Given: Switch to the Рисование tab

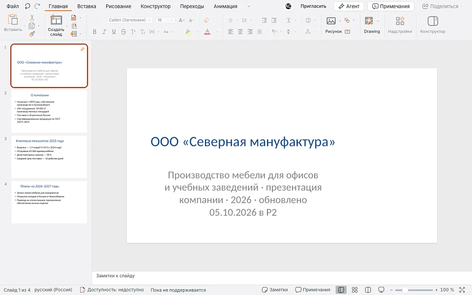Looking at the screenshot, I should click(x=118, y=6).
